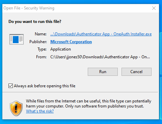
Task: Click the 'Type:' field label
Action: pos(42,49)
